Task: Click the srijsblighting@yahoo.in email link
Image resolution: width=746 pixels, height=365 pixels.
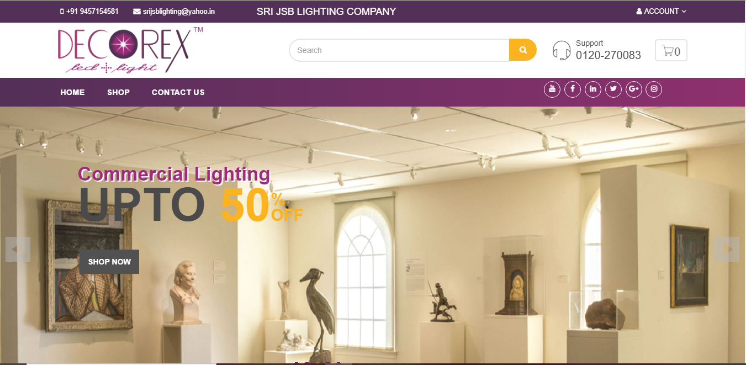Action: pyautogui.click(x=174, y=11)
